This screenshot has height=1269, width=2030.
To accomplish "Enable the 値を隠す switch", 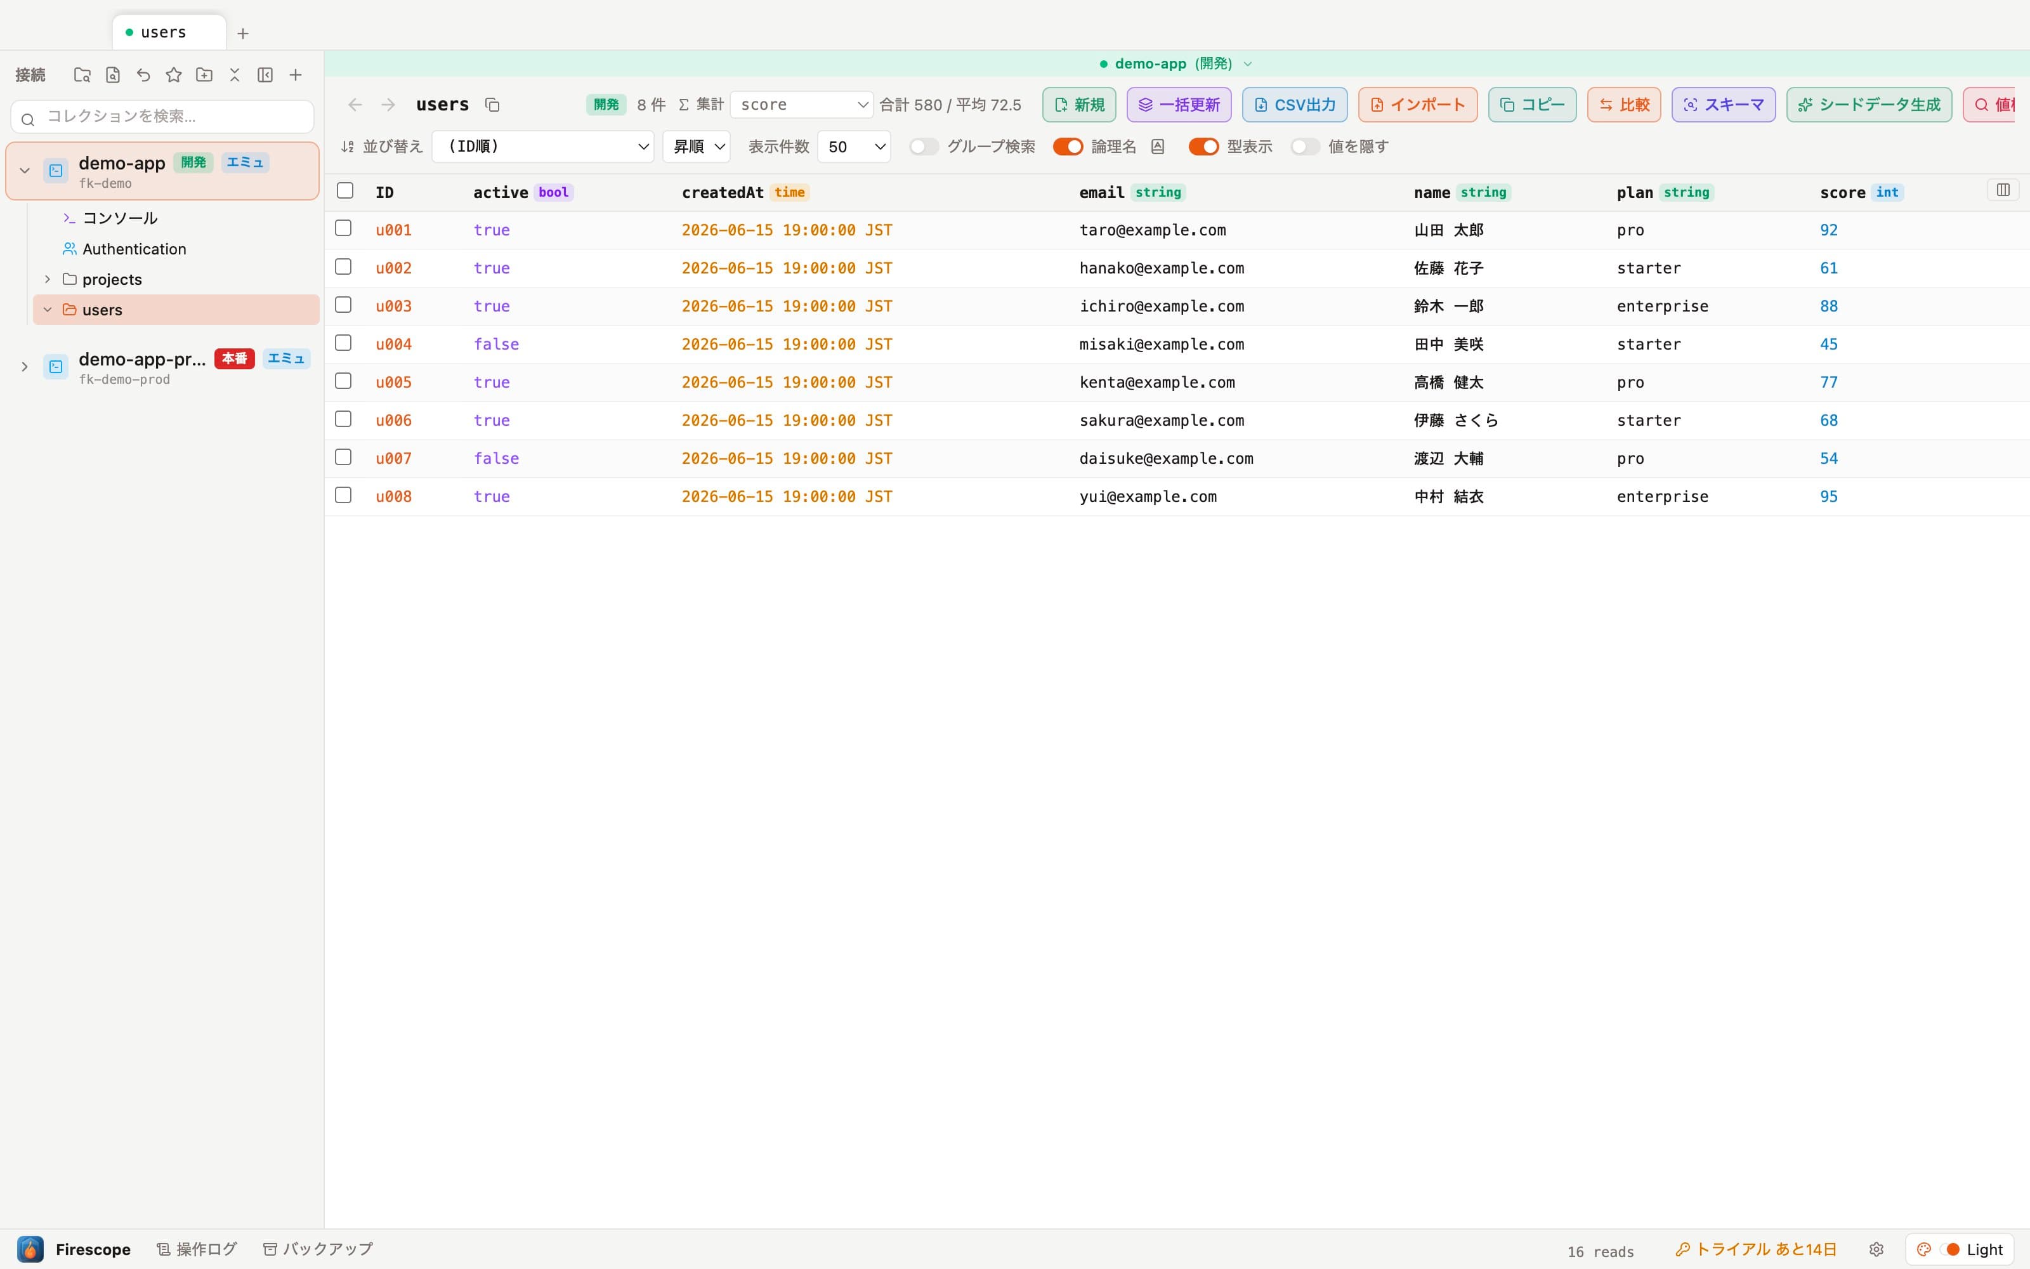I will pyautogui.click(x=1306, y=147).
